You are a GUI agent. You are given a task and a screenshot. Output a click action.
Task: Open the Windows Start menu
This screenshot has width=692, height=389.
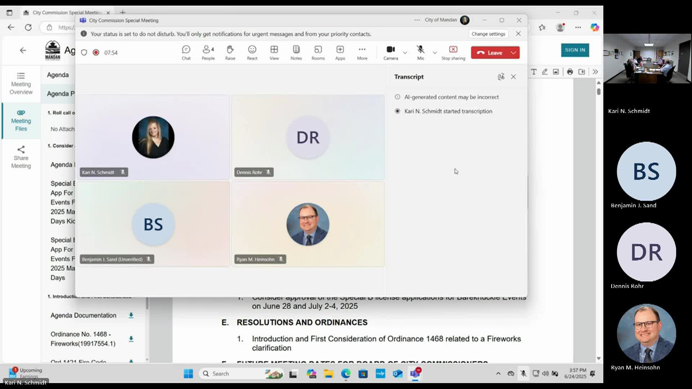(188, 374)
